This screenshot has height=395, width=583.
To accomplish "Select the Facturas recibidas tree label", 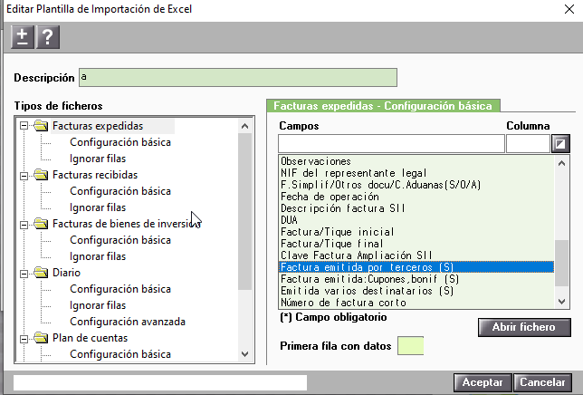I will [95, 175].
